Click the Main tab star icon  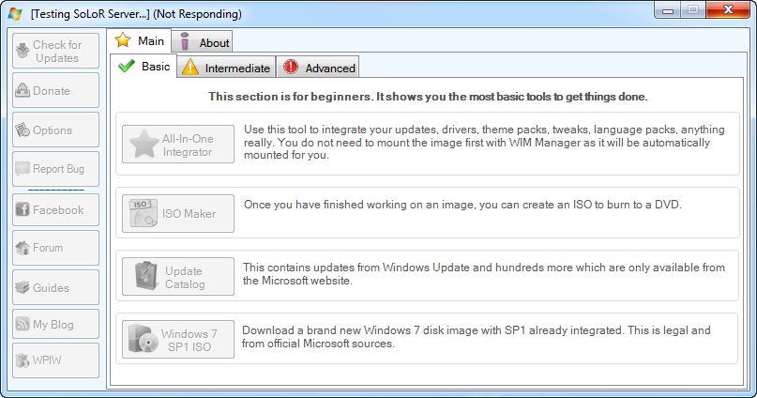(x=123, y=40)
